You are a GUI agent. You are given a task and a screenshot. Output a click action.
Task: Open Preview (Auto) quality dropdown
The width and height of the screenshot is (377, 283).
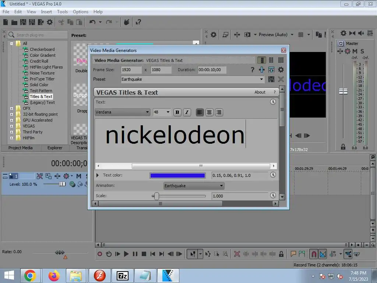[292, 35]
